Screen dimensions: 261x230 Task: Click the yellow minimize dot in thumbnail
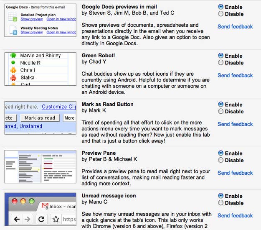(23, 201)
